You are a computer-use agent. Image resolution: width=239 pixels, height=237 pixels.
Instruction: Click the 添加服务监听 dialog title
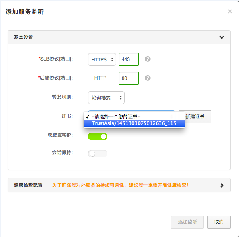24,12
